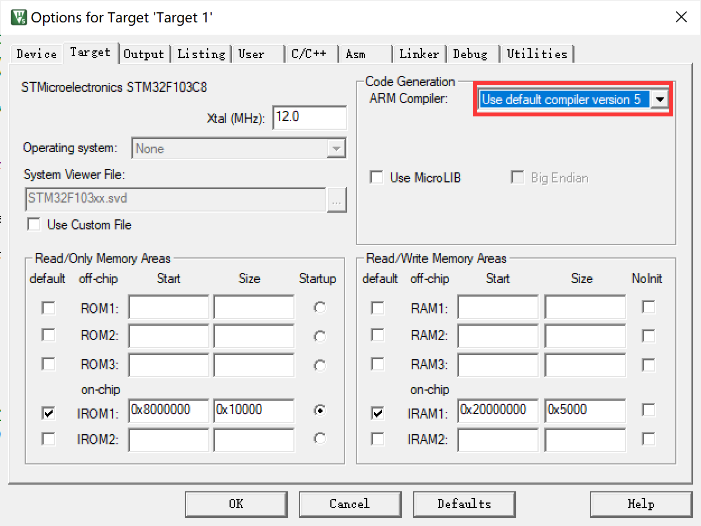Click the IROM2 Size field
This screenshot has width=701, height=526.
[x=254, y=440]
